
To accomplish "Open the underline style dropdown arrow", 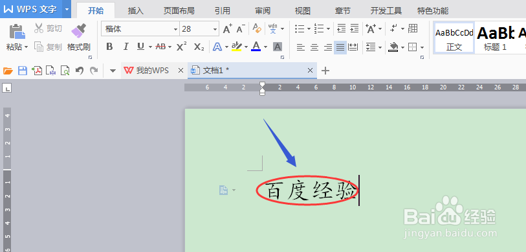I will coord(150,47).
